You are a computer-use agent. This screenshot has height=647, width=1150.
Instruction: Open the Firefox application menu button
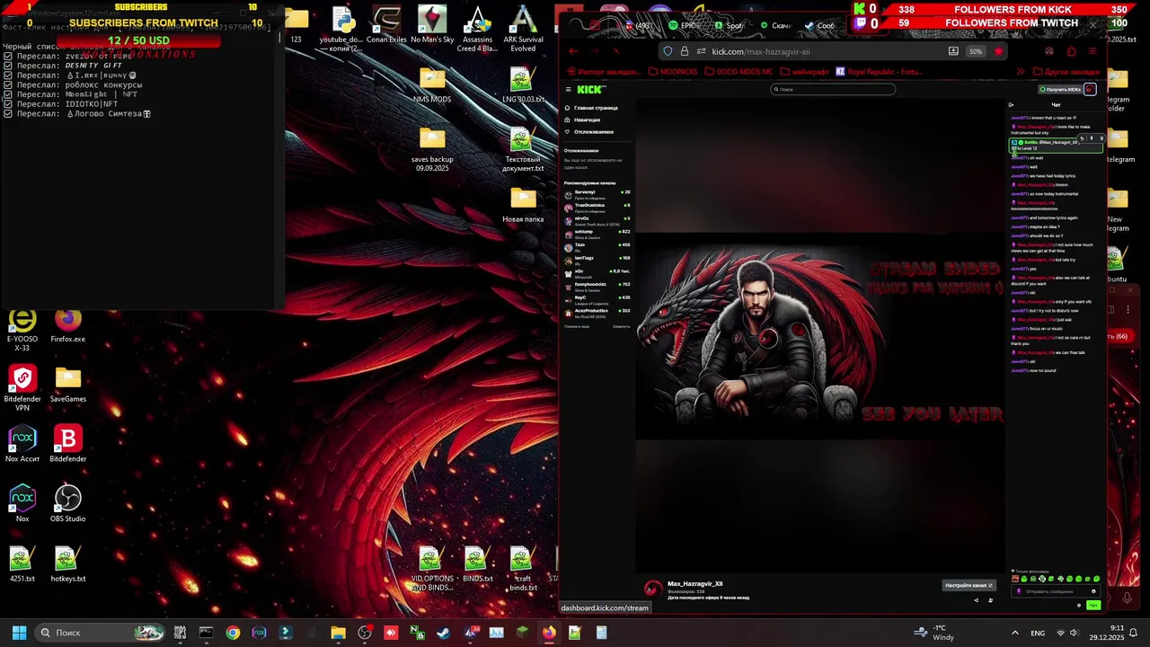tap(1092, 51)
